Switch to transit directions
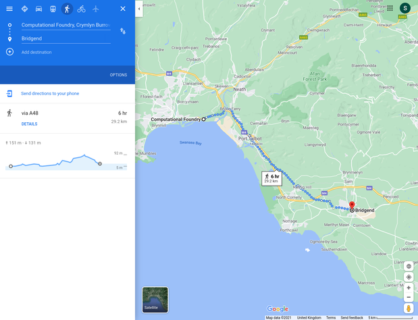Image resolution: width=418 pixels, height=320 pixels. 53,9
